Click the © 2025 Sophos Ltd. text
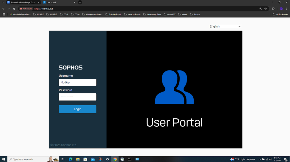 point(64,145)
